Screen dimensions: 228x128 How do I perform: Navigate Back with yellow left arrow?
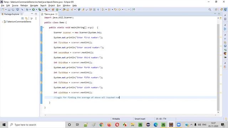(120, 10)
